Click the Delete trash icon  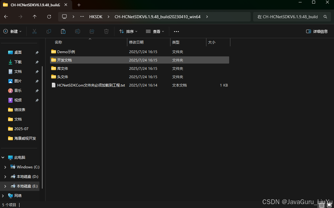coord(106,31)
